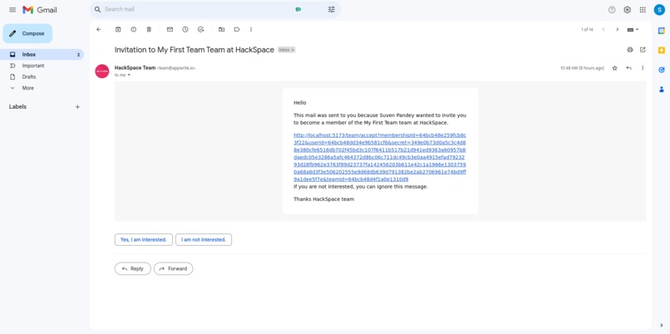Click the 10:48 AM timestamp

[x=583, y=68]
